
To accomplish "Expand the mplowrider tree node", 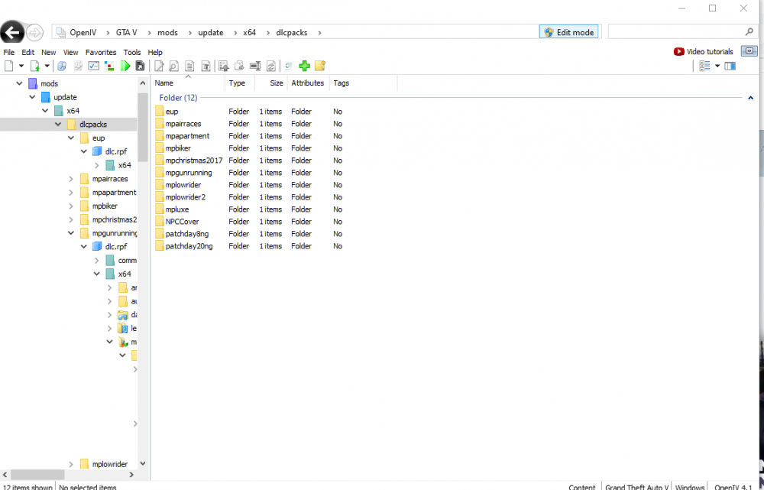I will point(70,464).
